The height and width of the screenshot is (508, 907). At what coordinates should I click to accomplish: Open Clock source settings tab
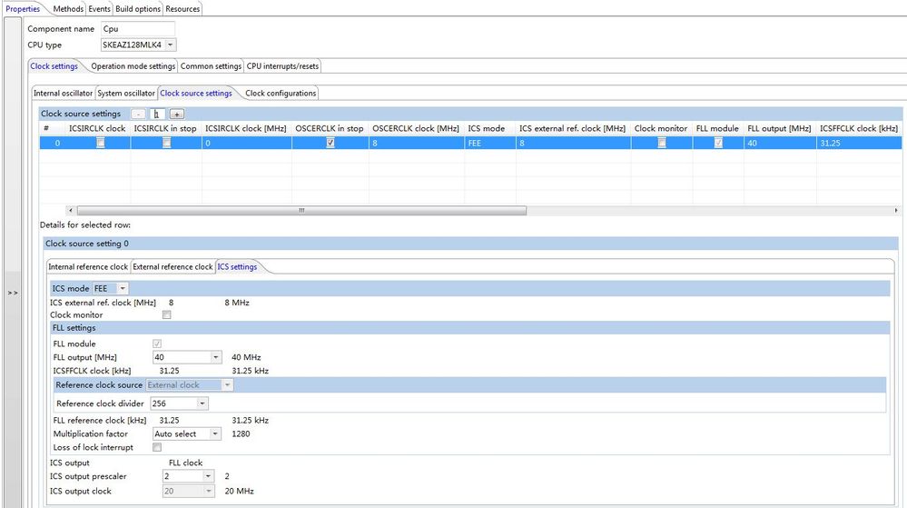click(195, 94)
